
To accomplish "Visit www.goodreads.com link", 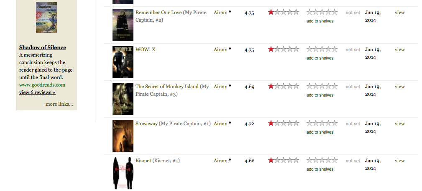I will point(42,85).
